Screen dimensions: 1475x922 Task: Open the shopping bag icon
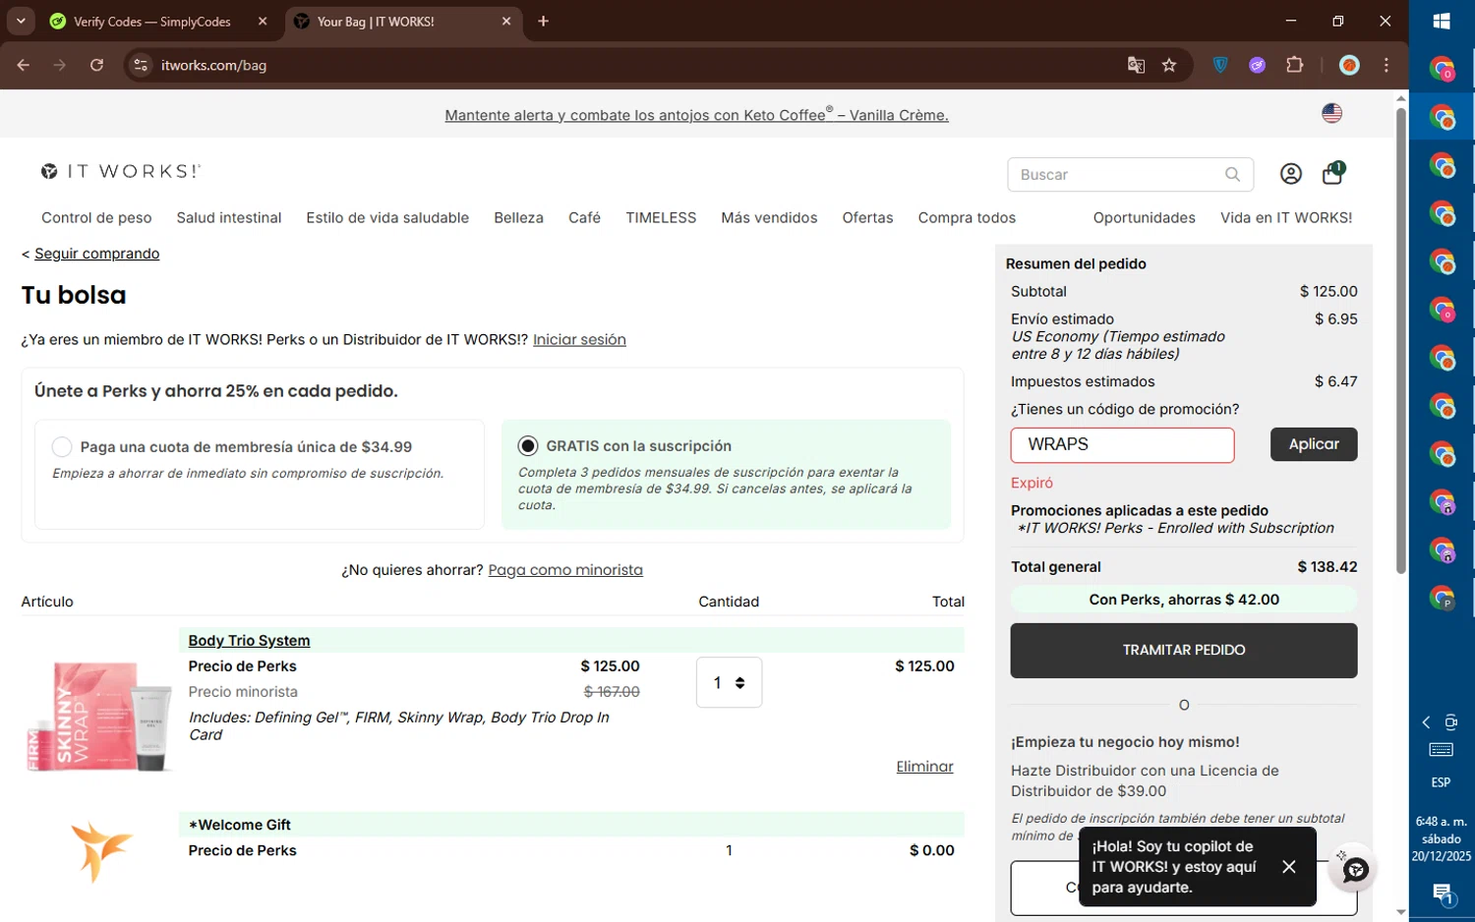pos(1332,174)
